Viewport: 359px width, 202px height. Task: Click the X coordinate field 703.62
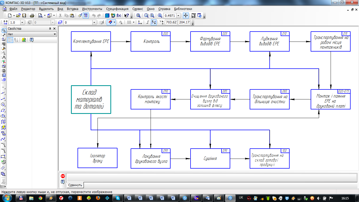(x=171, y=23)
